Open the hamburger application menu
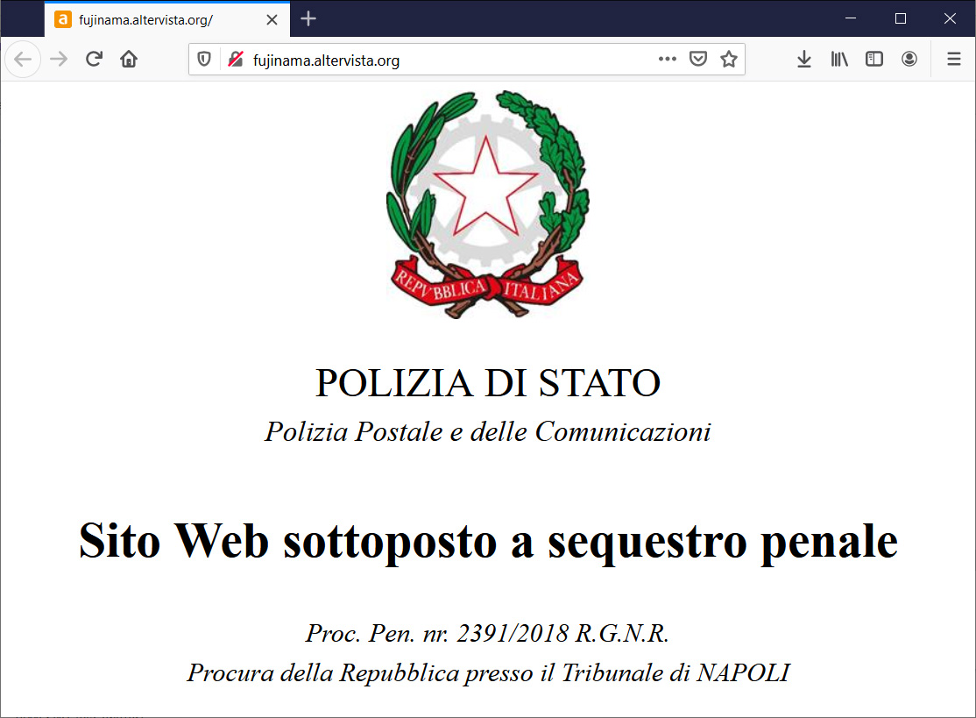The image size is (976, 718). 953,59
